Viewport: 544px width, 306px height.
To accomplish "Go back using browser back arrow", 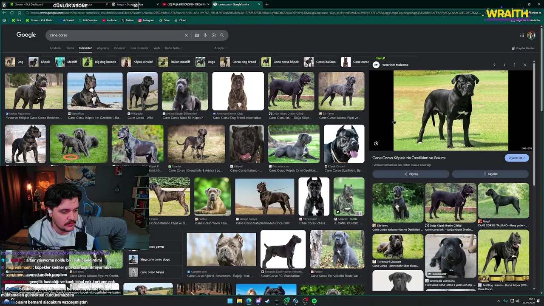I will point(4,13).
